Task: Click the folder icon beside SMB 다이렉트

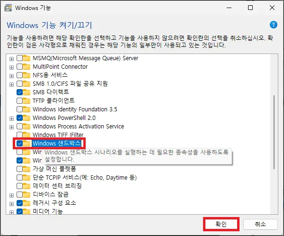Action: point(27,92)
